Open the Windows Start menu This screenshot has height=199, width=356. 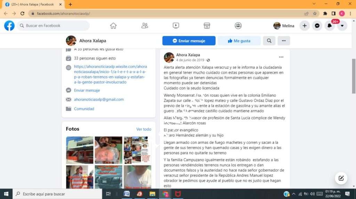click(x=6, y=194)
